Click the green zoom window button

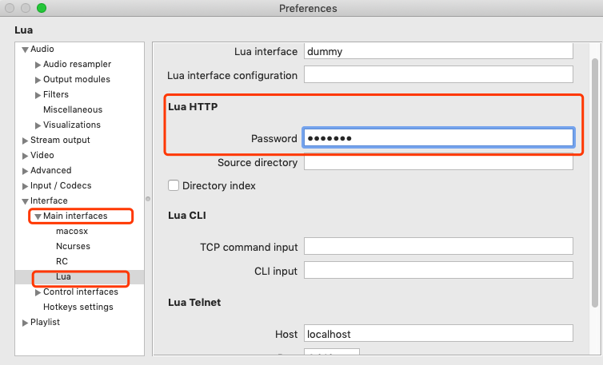42,9
